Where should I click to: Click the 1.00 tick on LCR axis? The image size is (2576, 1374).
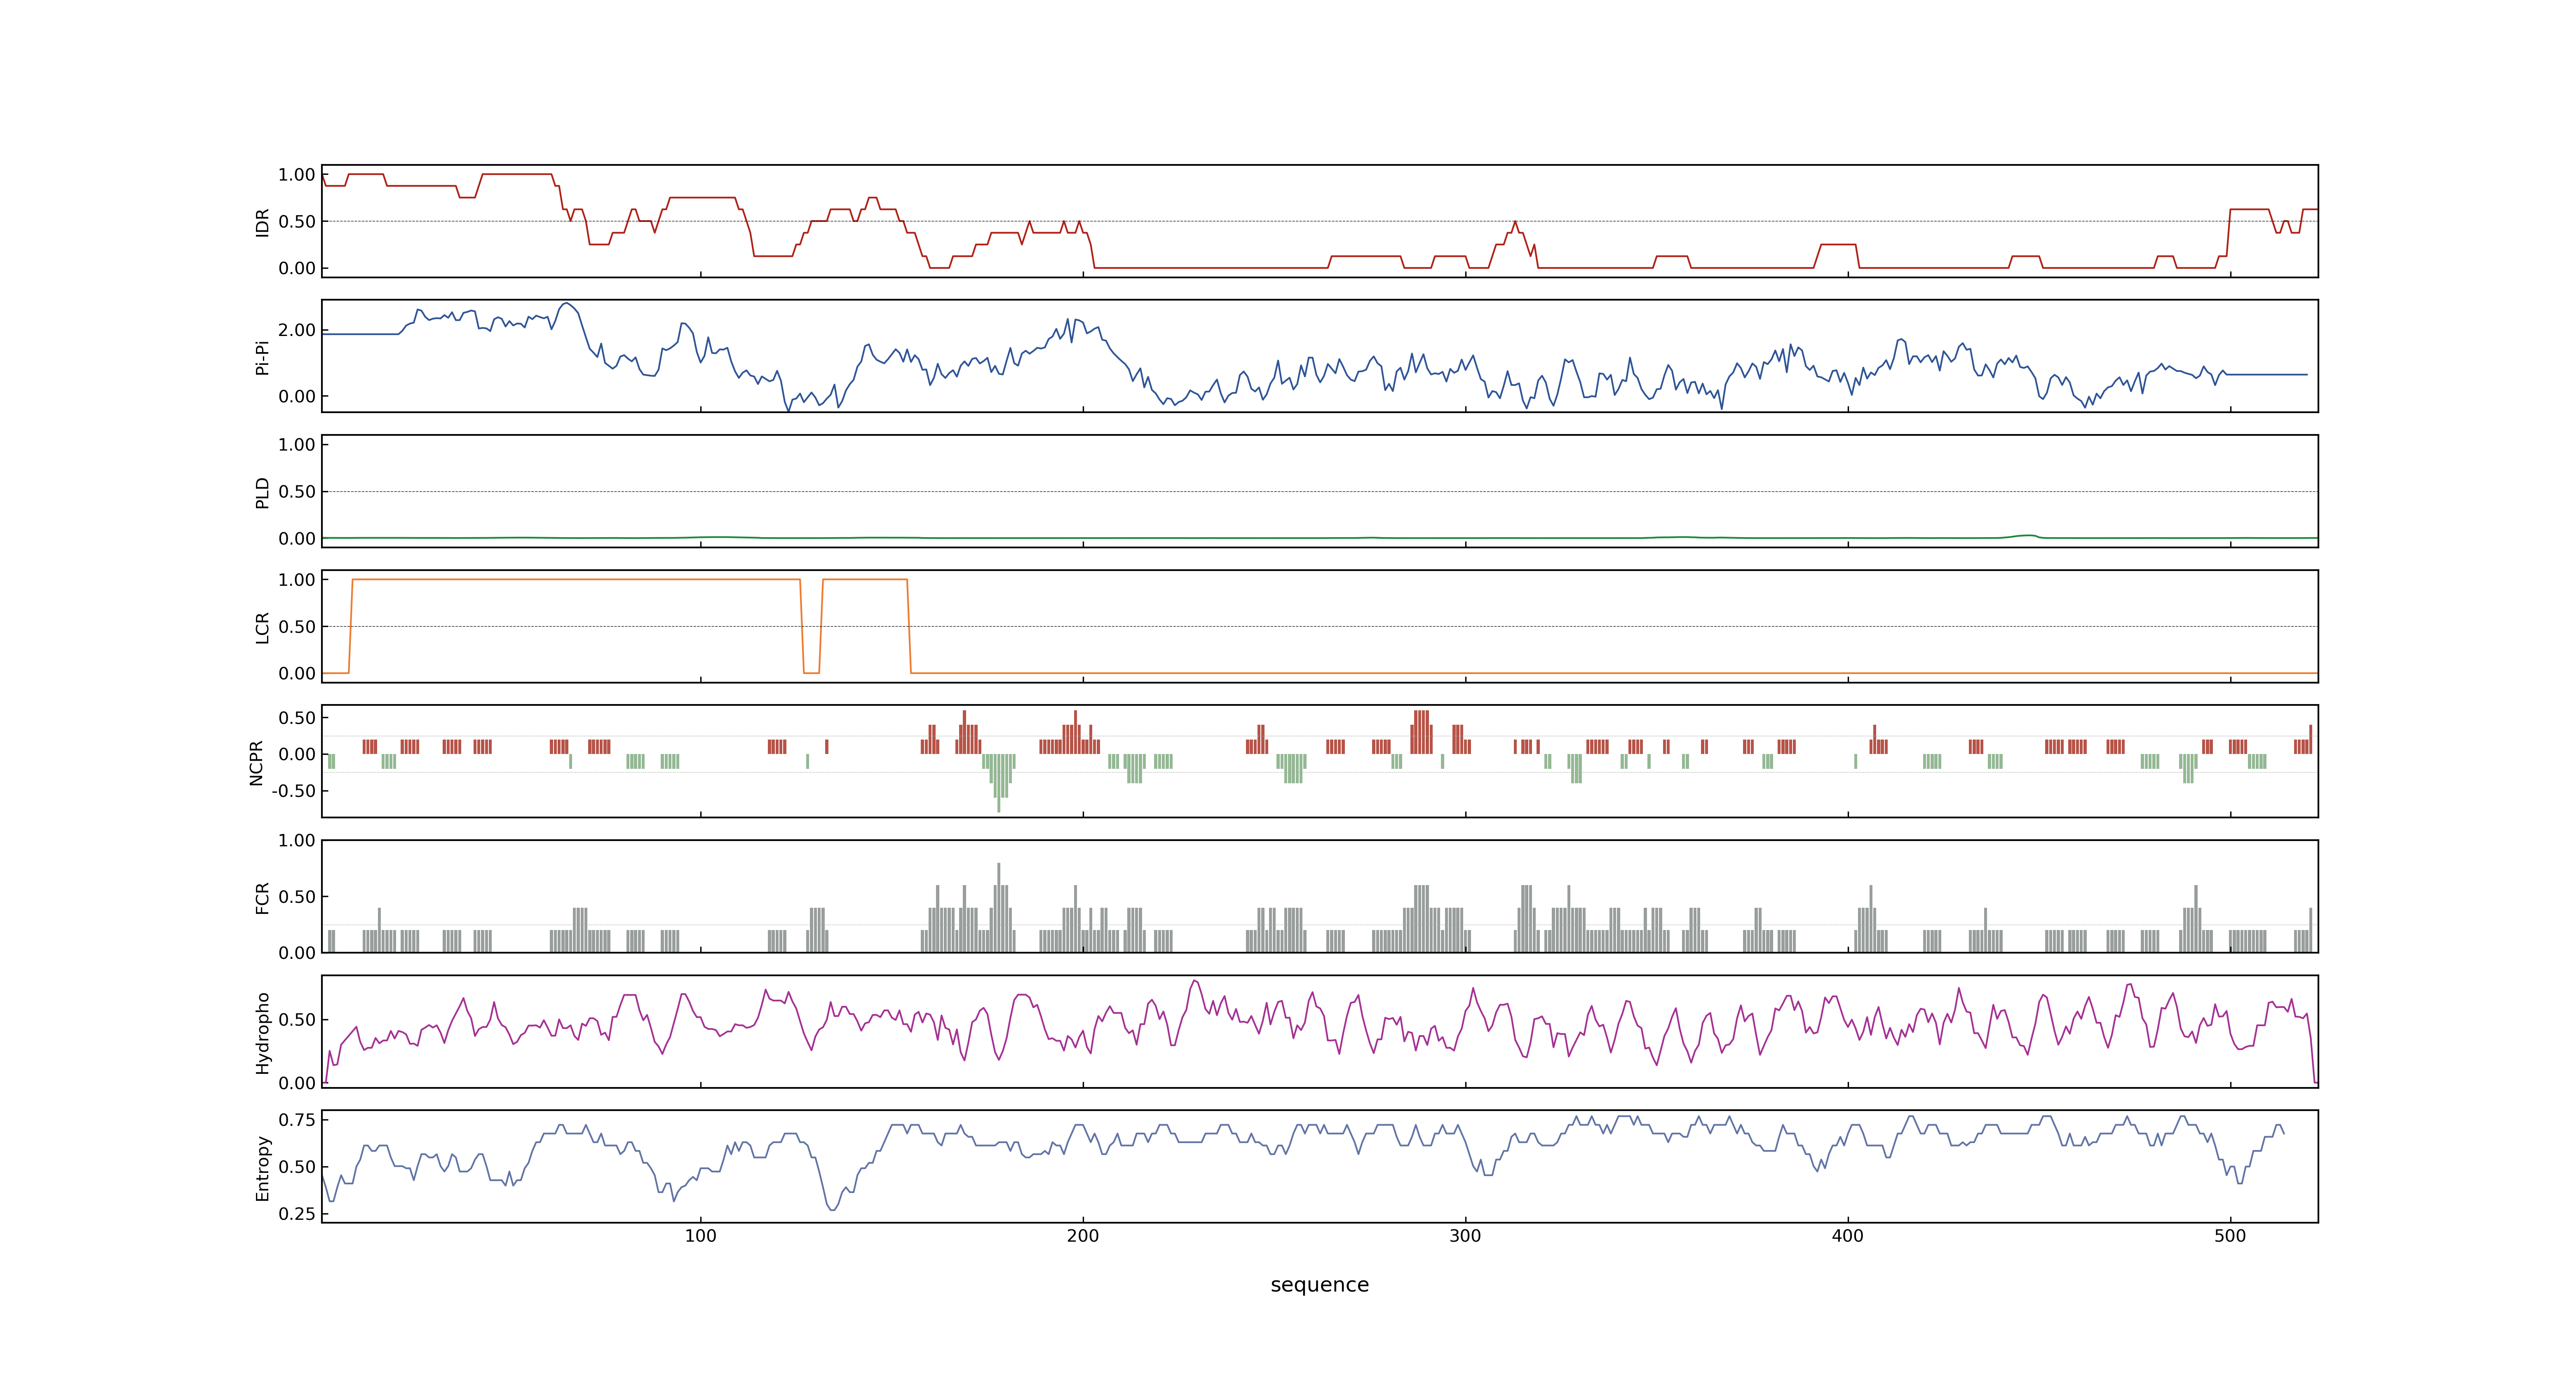[x=297, y=580]
